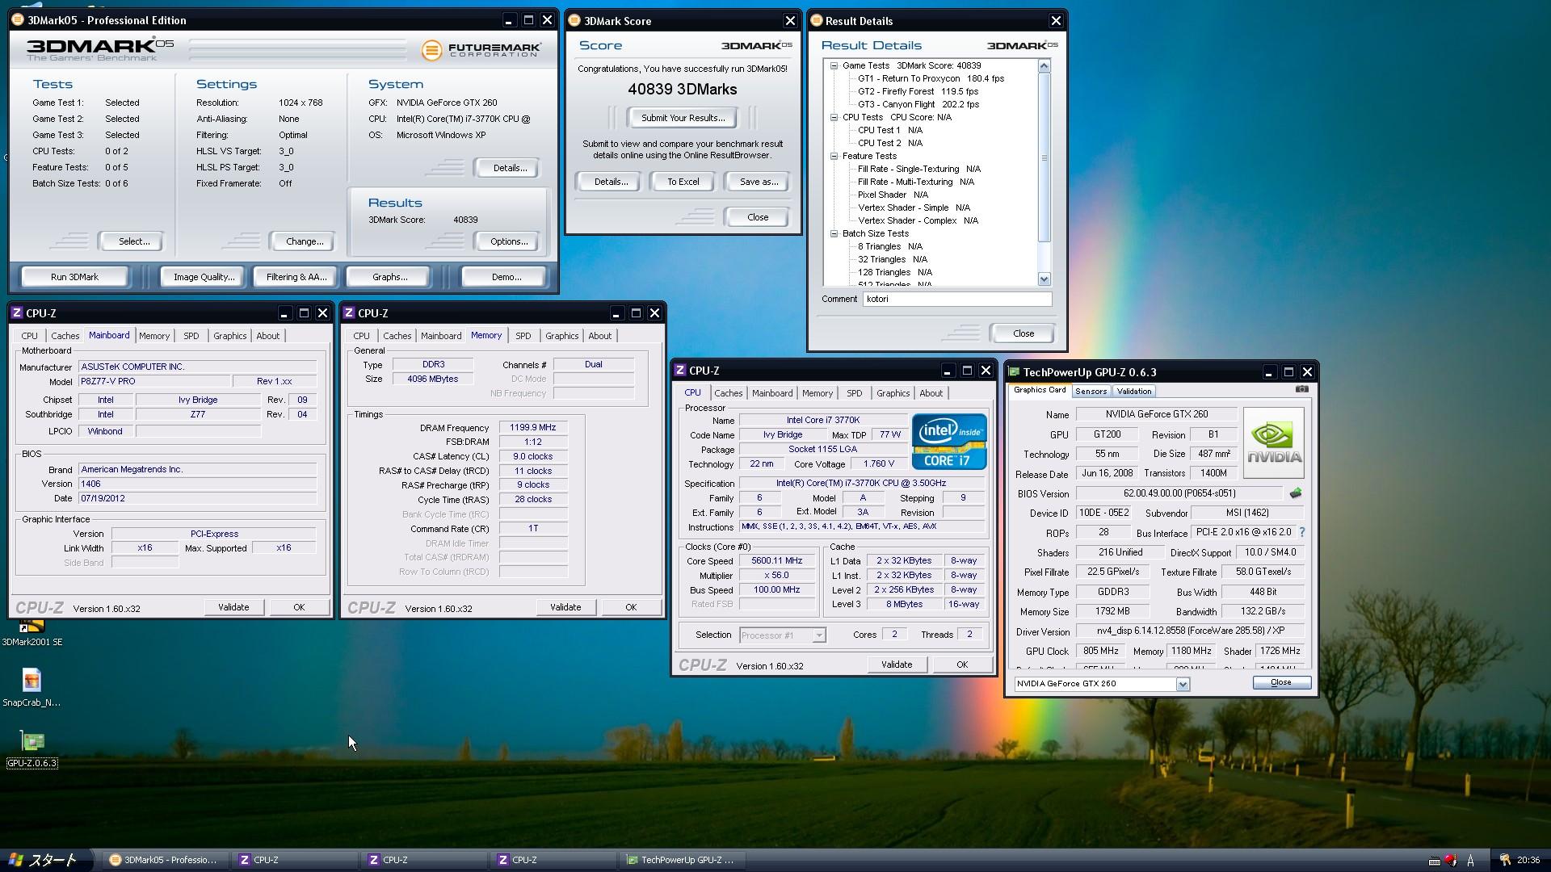Click Close button in GPU-Z
The image size is (1551, 872).
1281,682
